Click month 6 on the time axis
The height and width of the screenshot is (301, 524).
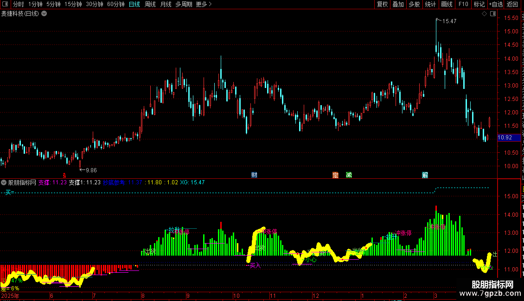[51, 295]
